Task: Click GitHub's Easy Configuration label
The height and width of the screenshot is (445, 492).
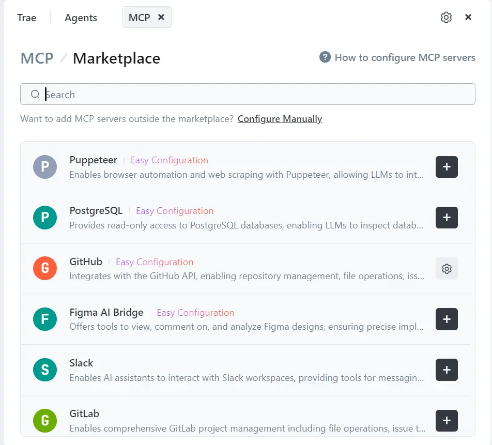Action: point(155,262)
